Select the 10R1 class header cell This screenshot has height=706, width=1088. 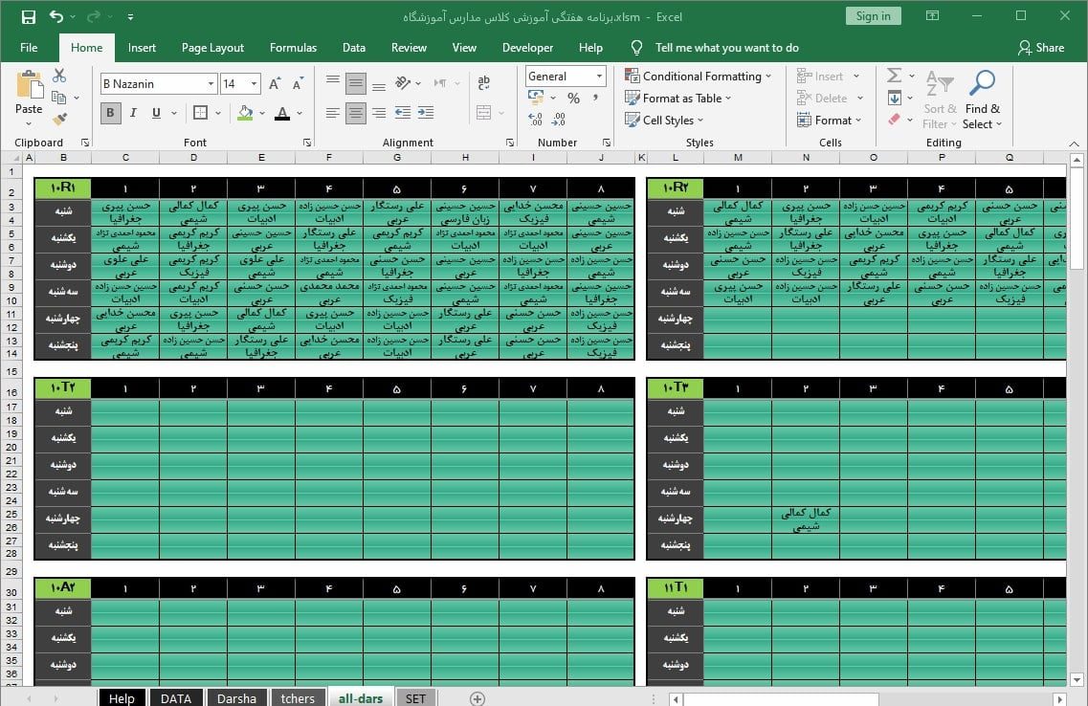pyautogui.click(x=62, y=188)
